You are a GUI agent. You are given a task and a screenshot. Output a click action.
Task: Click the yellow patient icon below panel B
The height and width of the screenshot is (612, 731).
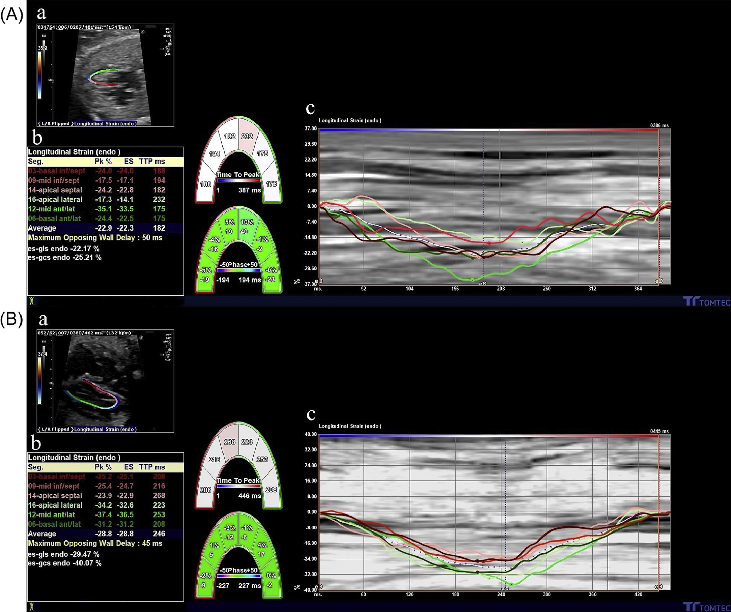click(32, 606)
